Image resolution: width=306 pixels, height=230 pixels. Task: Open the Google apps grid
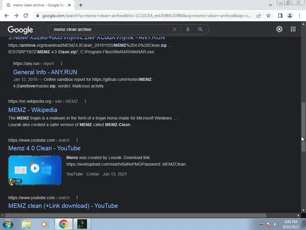293,29
